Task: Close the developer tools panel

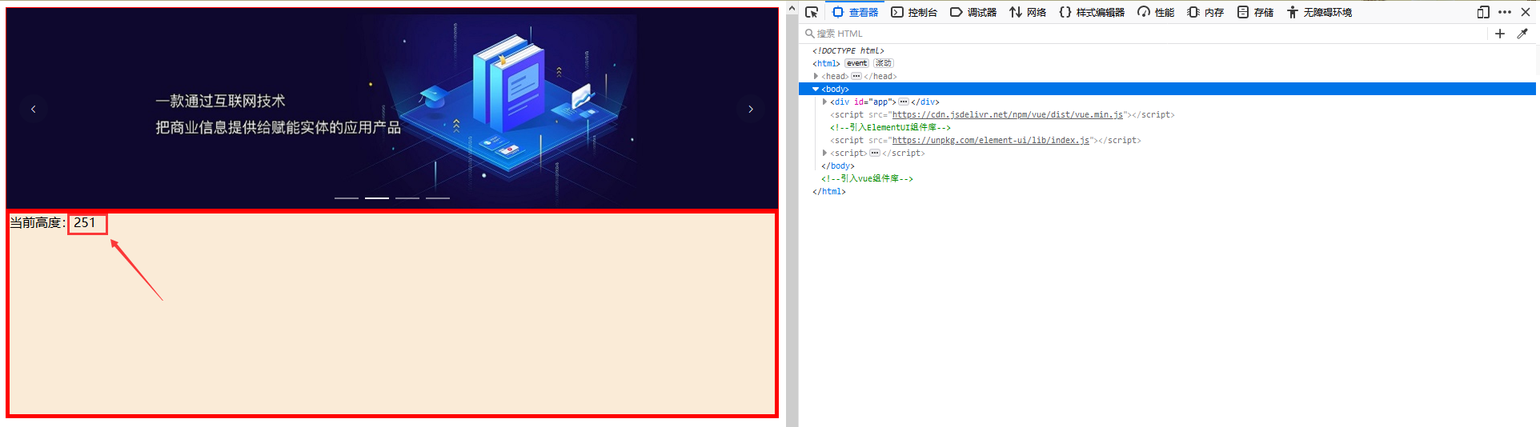Action: point(1526,12)
